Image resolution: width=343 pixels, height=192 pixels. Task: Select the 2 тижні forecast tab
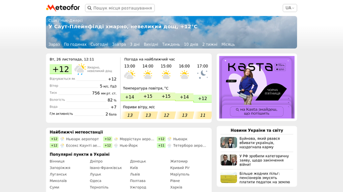(210, 44)
